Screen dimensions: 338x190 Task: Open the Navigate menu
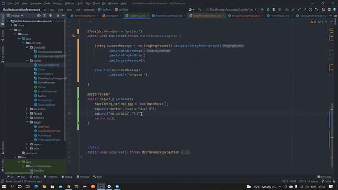pos(35,3)
